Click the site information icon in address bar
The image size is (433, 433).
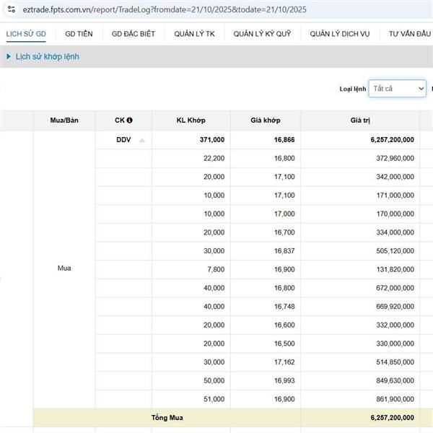[x=11, y=9]
